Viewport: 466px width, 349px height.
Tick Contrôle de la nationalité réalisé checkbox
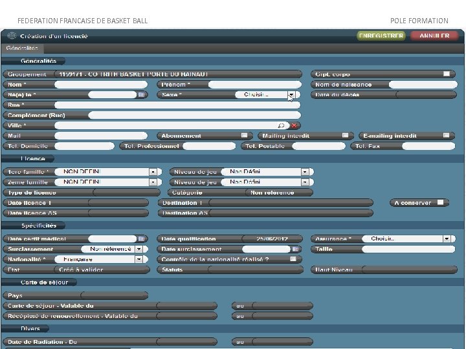tap(293, 259)
